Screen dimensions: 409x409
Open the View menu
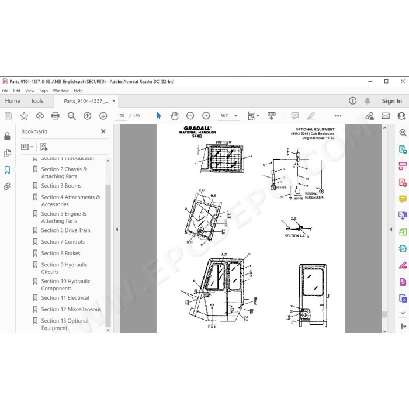click(30, 91)
